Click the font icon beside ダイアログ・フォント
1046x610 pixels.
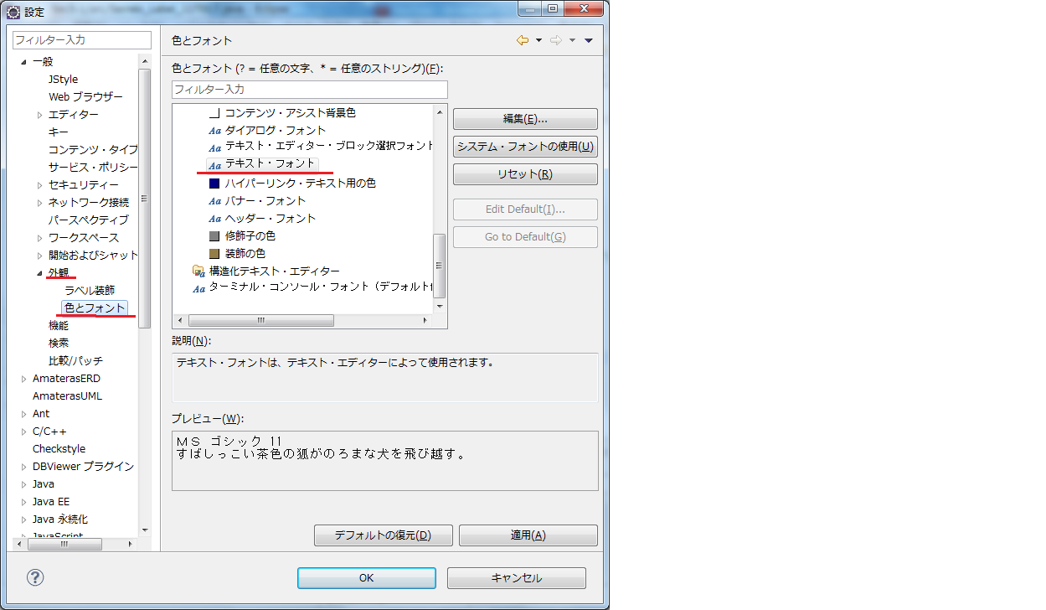(214, 131)
